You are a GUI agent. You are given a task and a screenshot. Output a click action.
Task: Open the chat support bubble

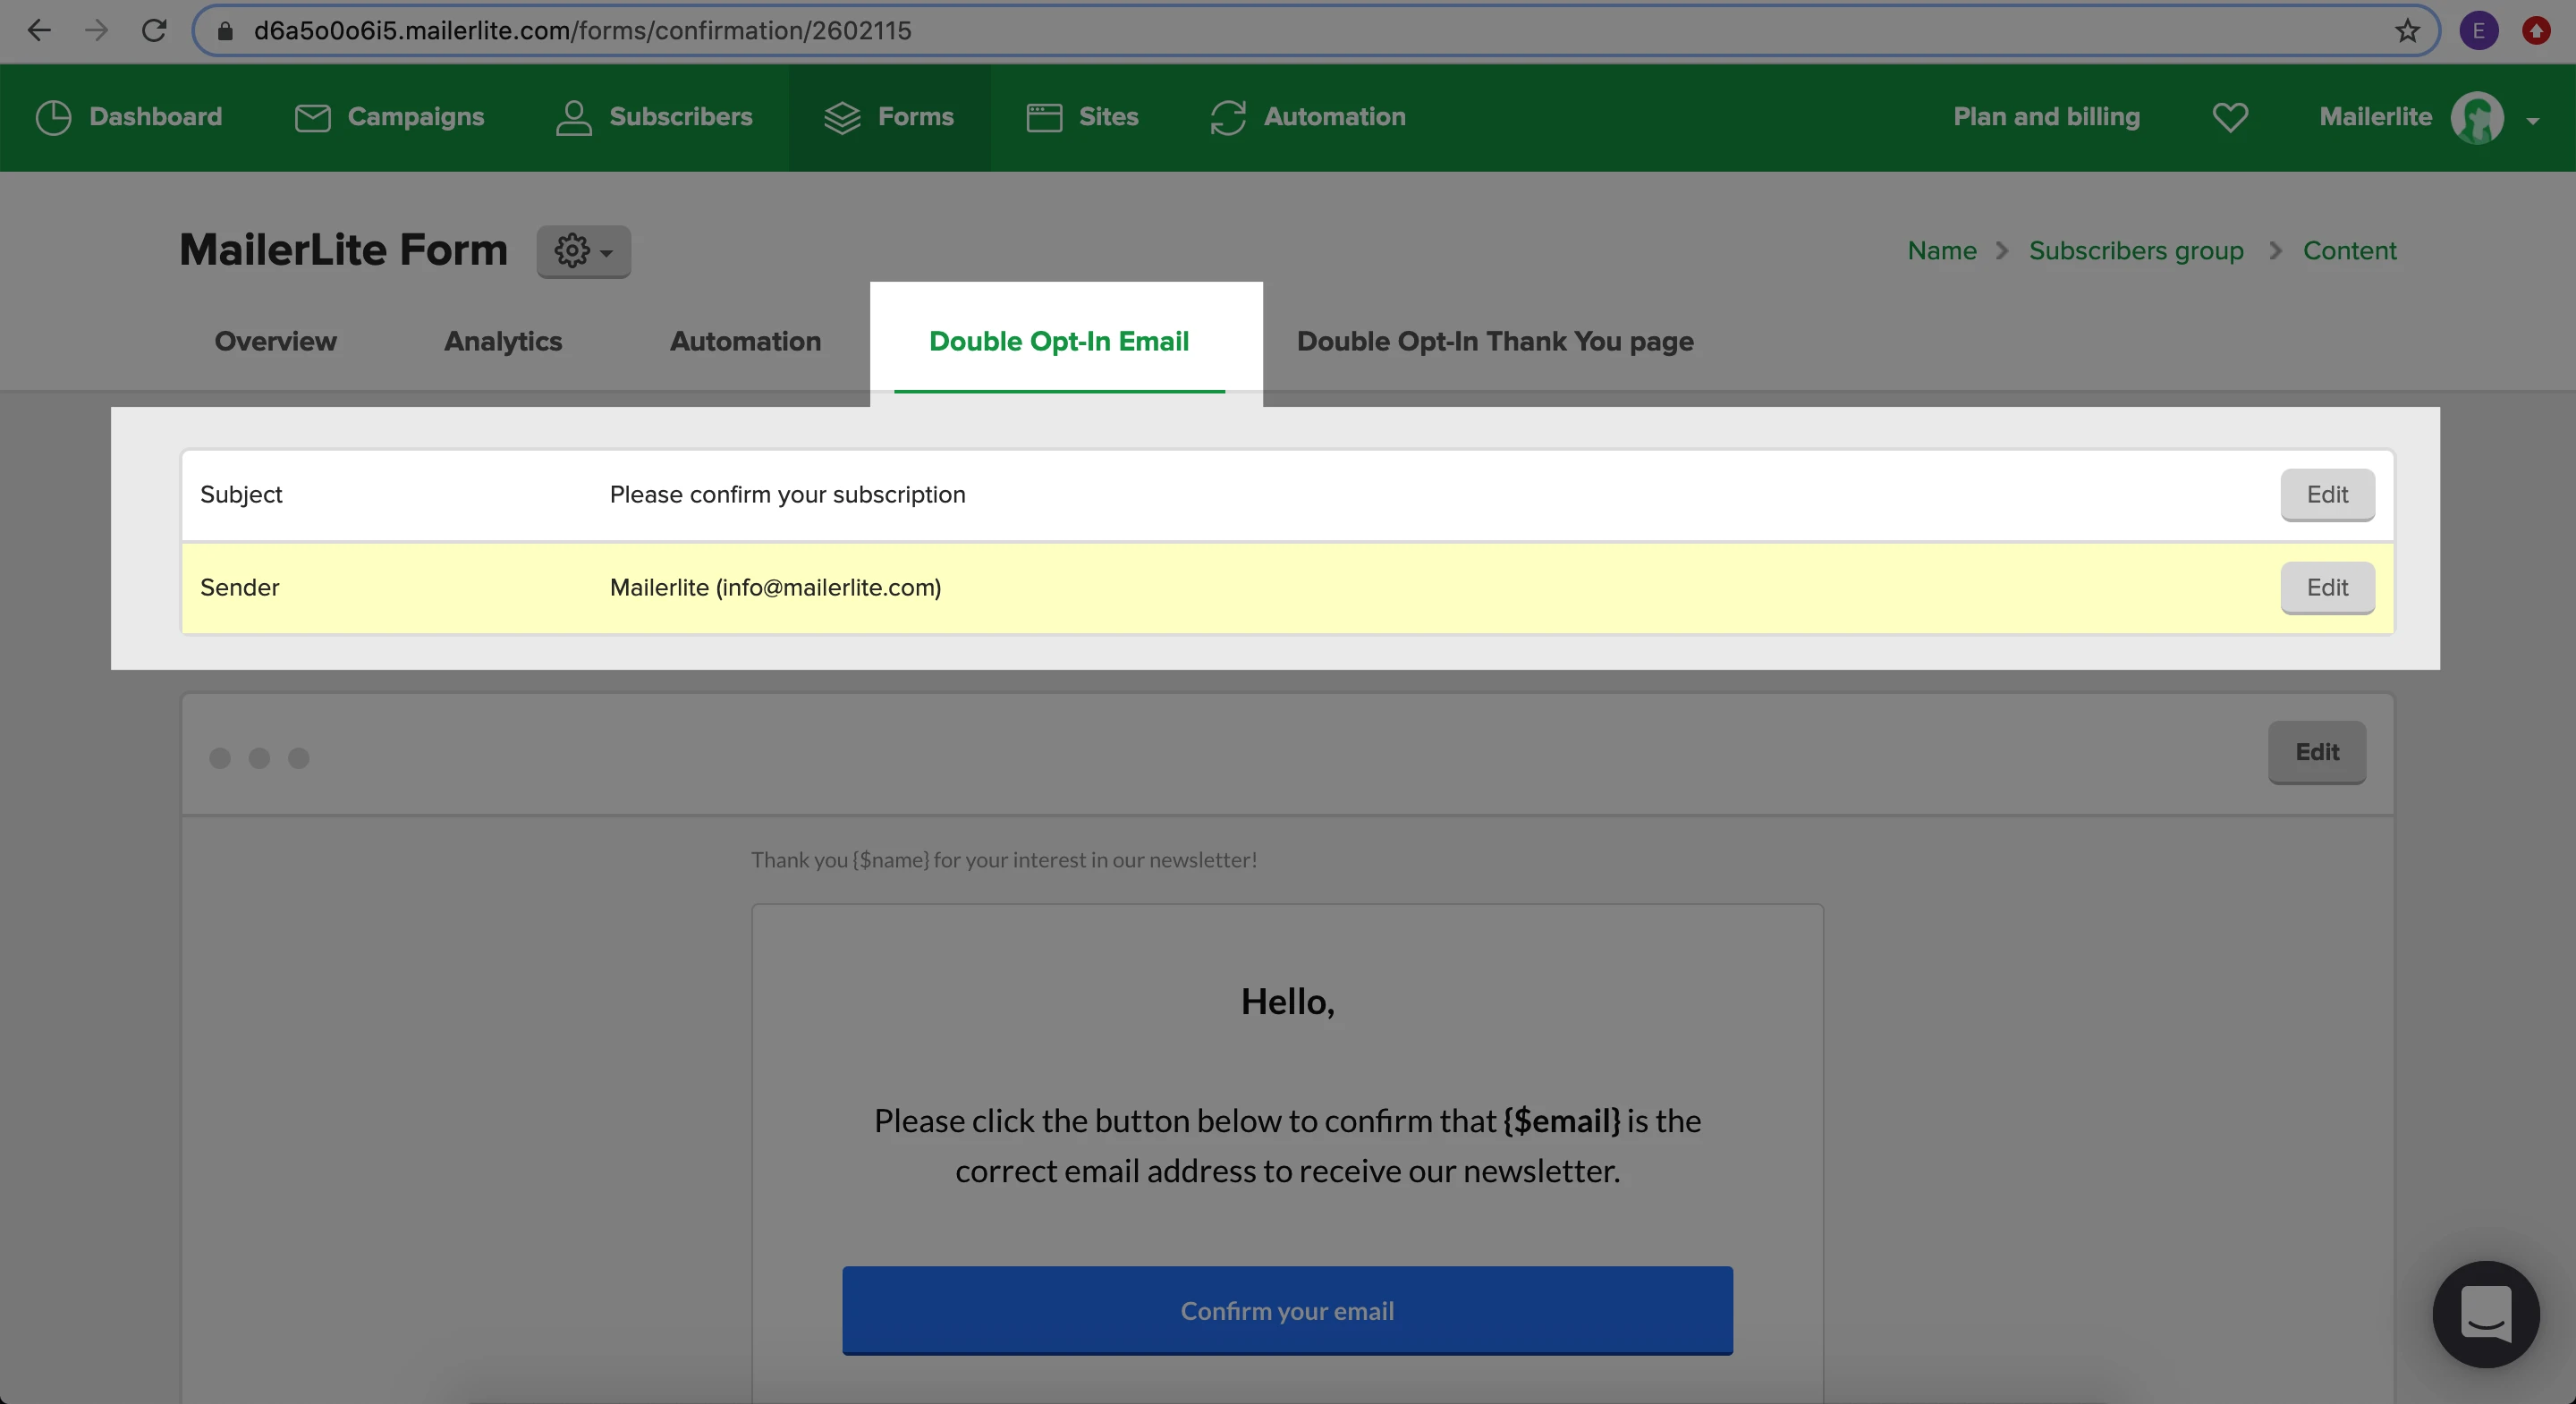[x=2486, y=1314]
